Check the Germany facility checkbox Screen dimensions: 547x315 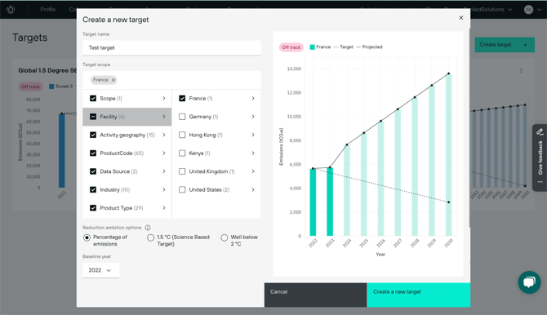[182, 117]
